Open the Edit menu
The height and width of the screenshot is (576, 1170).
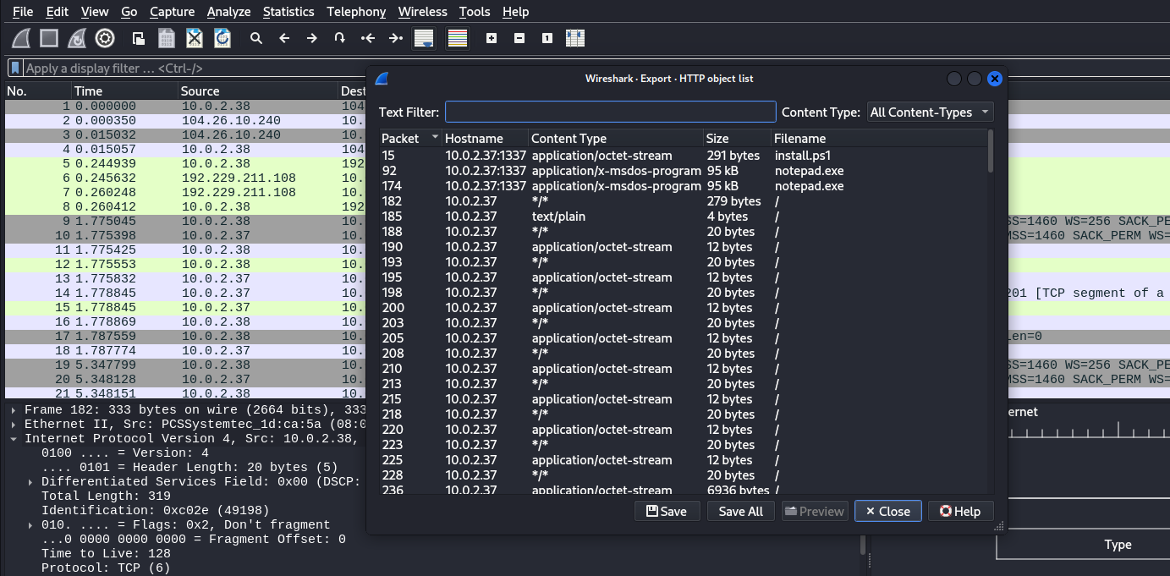point(58,12)
